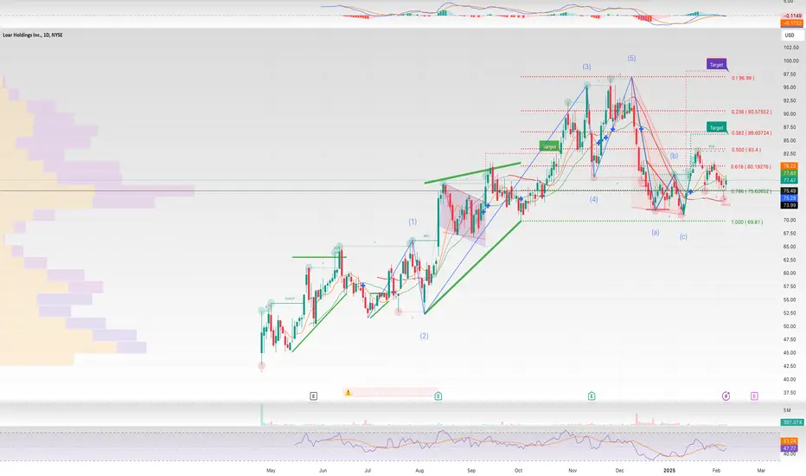Click the 0.236 Fibonacci level label
The width and height of the screenshot is (806, 476).
[x=751, y=112]
